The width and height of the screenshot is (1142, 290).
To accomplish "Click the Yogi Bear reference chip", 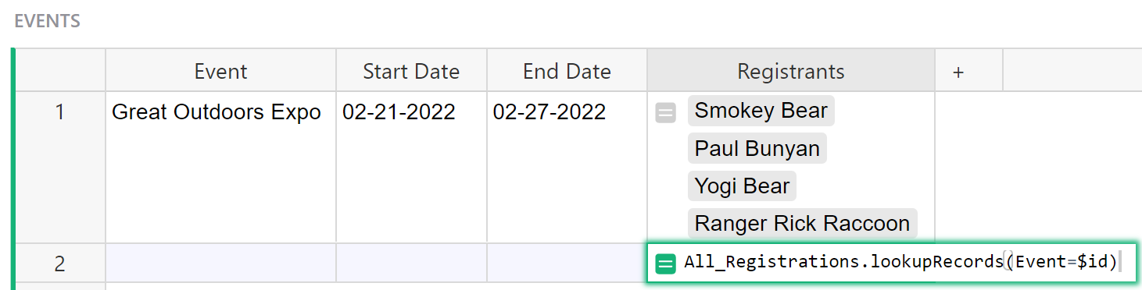I will click(742, 186).
